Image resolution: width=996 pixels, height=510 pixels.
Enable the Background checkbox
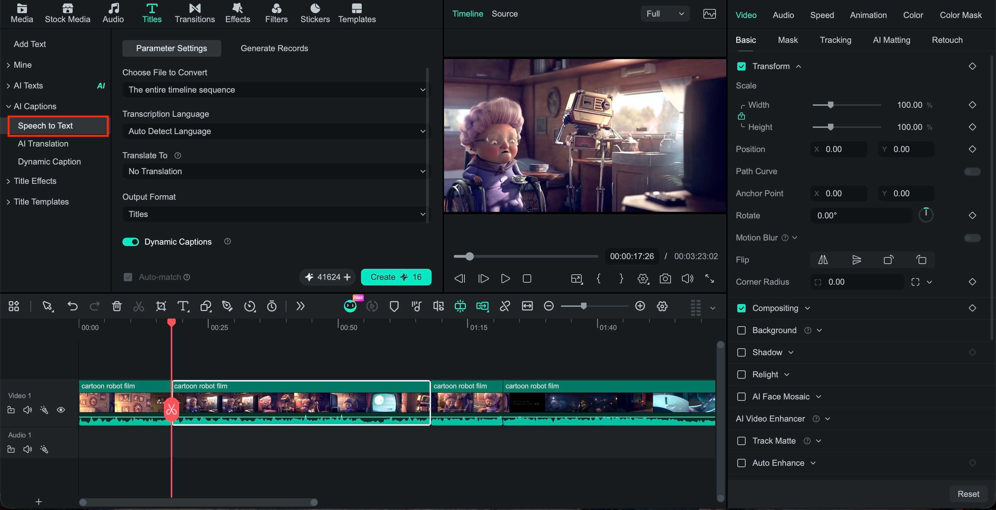[741, 330]
